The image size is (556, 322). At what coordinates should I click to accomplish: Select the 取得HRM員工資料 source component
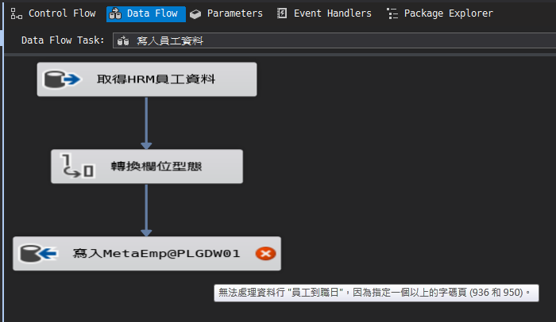click(x=156, y=79)
